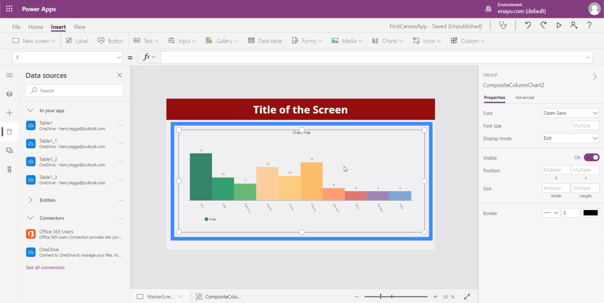This screenshot has height=303, width=604.
Task: Open the Advanced tools sidebar icon
Action: pos(9,169)
